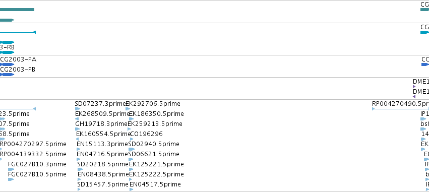Click the EN04517.5prime feature glyph
Screen dimensions: 429x192
(132, 189)
